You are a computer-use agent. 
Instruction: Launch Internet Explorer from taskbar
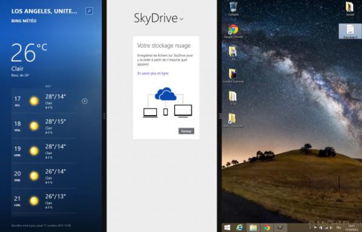pyautogui.click(x=240, y=228)
